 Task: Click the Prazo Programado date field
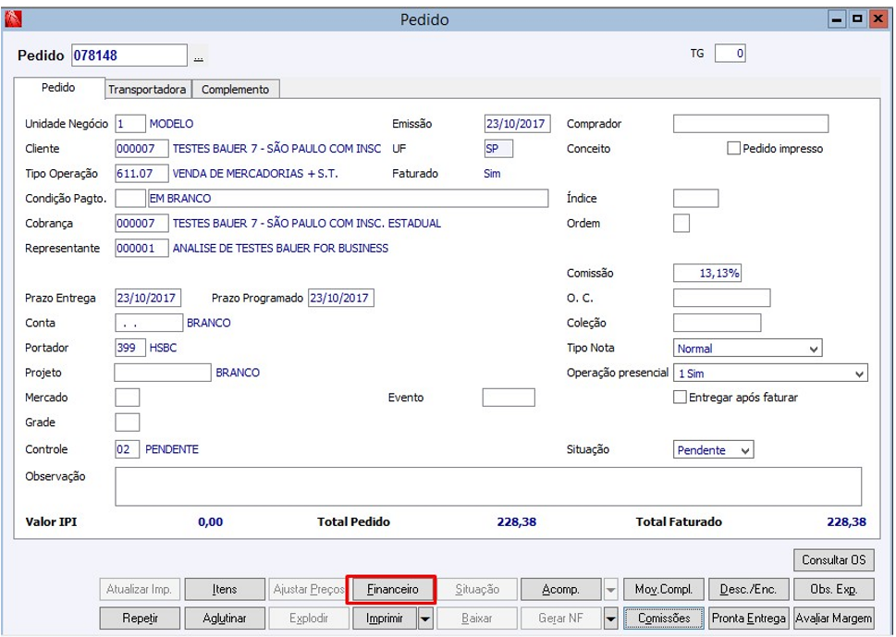[x=341, y=298]
